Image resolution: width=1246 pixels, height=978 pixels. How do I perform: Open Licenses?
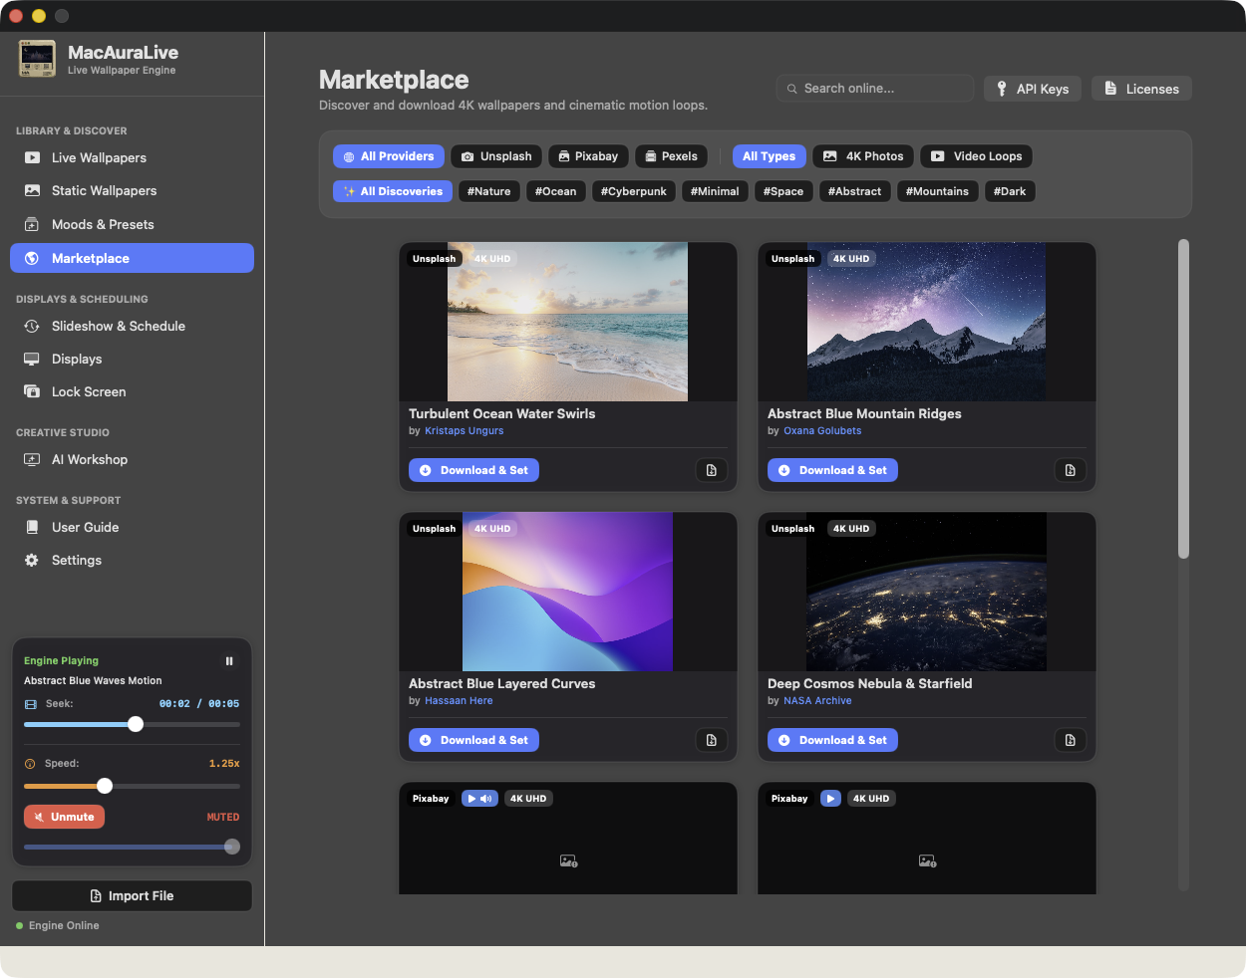[1141, 89]
